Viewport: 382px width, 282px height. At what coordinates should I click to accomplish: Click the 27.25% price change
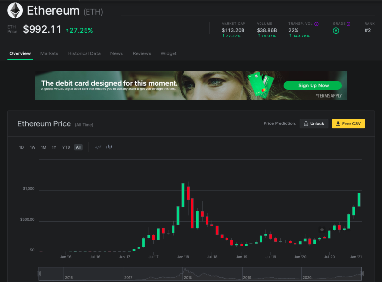79,30
